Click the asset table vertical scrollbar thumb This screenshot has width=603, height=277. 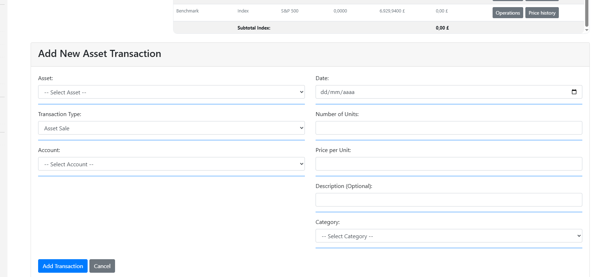click(x=587, y=13)
